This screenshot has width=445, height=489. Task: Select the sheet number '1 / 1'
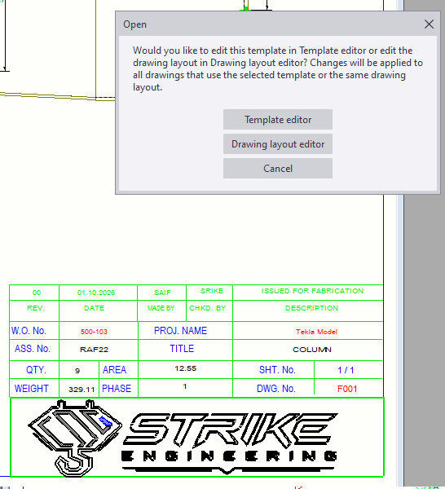pos(346,370)
